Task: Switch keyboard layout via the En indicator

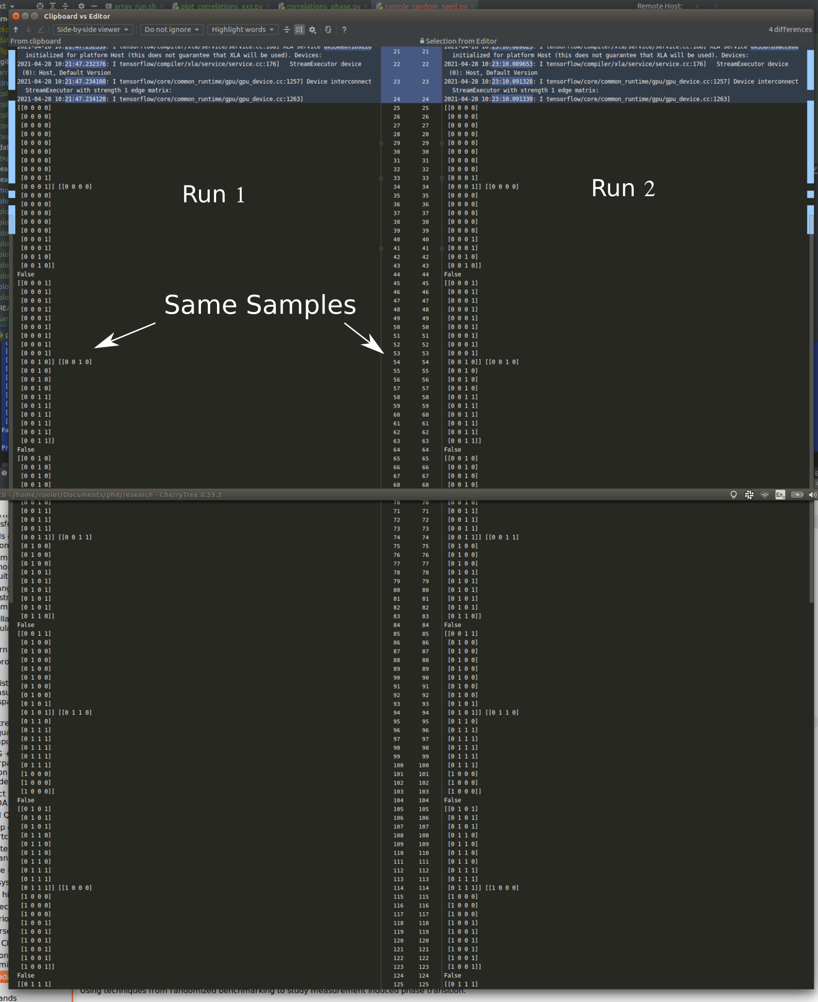Action: click(x=780, y=495)
